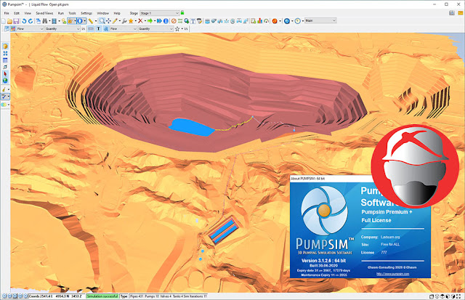This screenshot has height=300, width=465.
Task: Click the Redo arrow icon
Action: [31, 21]
